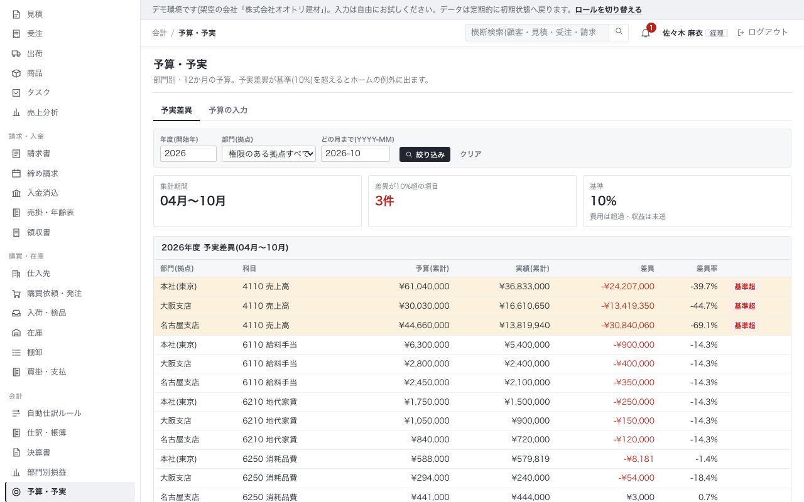Open the 見積 sidebar icon
The height and width of the screenshot is (502, 804).
click(x=16, y=14)
